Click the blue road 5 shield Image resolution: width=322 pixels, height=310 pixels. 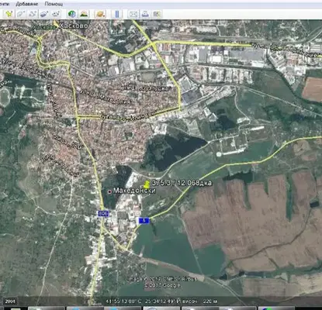point(144,220)
